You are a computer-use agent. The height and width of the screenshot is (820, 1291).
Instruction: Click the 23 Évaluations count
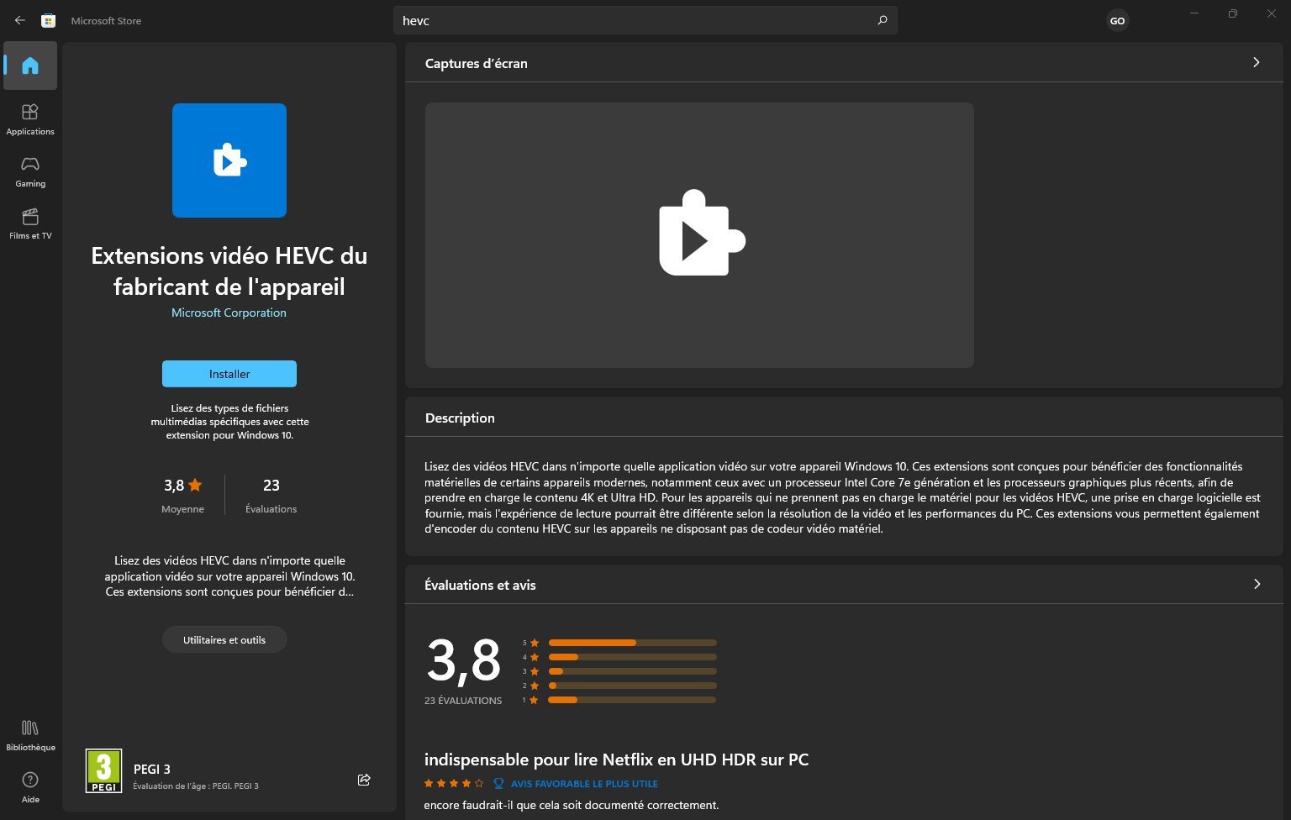[x=271, y=496]
